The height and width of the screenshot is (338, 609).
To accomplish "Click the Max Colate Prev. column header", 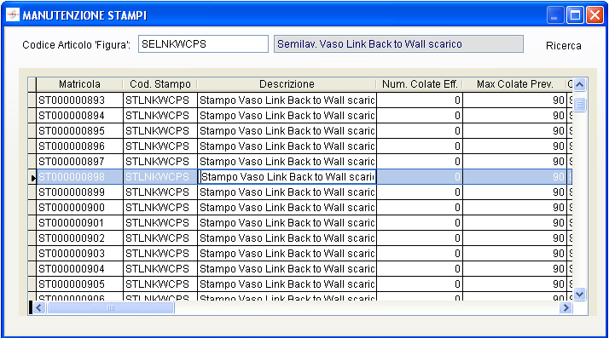I will 514,84.
